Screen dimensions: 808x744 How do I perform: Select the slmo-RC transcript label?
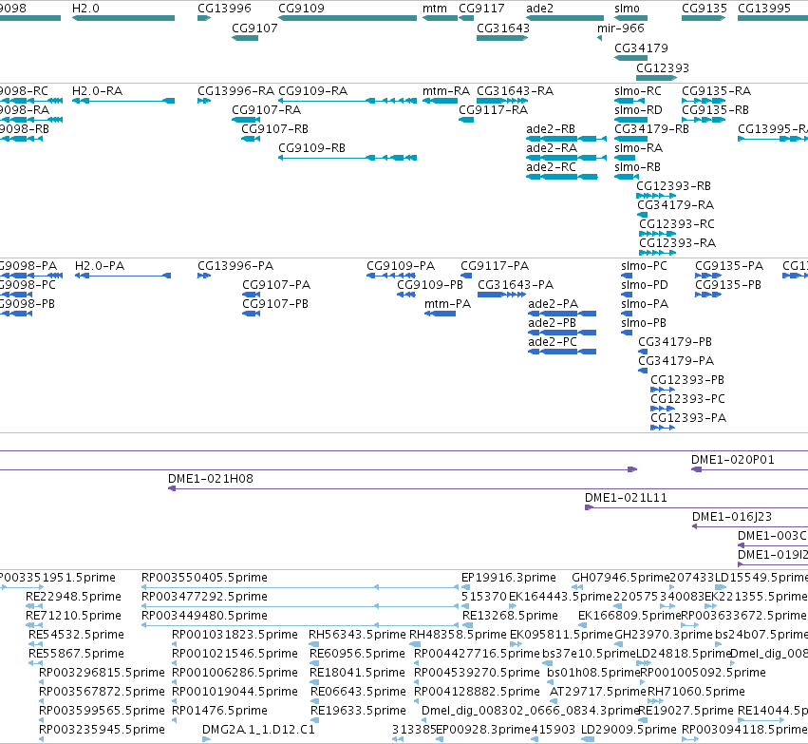coord(637,91)
